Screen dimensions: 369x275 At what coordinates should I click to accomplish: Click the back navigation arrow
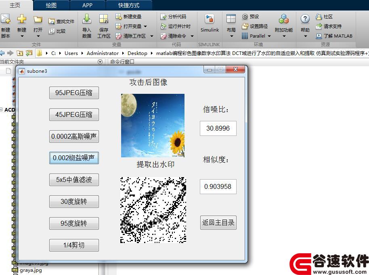(2, 53)
